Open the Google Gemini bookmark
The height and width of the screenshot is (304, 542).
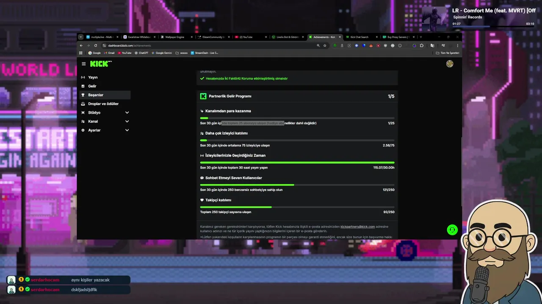tap(162, 53)
